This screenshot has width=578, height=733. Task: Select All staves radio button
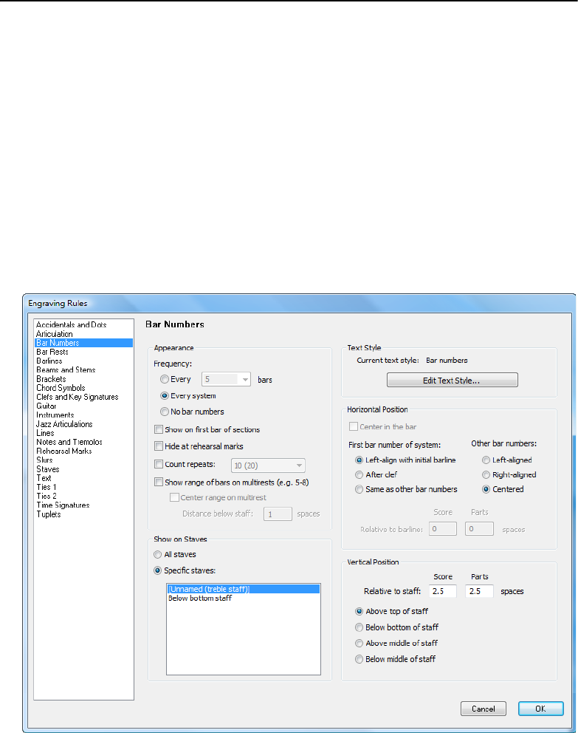click(x=158, y=554)
